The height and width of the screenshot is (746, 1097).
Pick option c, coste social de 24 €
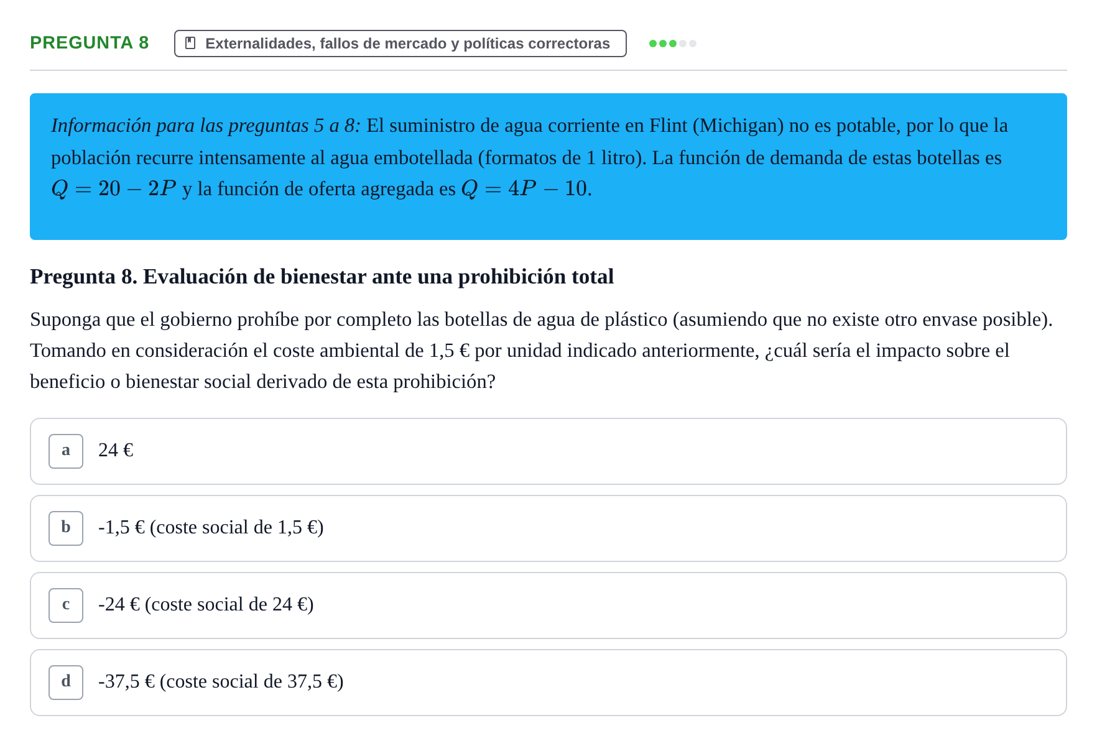[548, 606]
